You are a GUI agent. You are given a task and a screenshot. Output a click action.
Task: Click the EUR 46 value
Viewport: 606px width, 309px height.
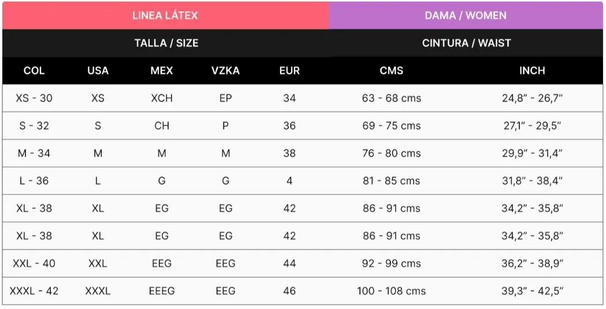[289, 291]
